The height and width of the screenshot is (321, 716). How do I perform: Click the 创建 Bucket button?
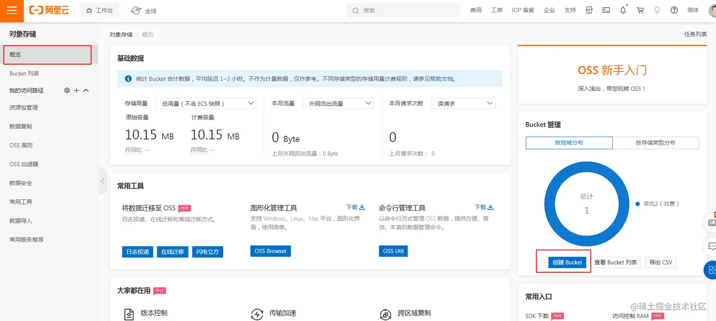tap(567, 262)
